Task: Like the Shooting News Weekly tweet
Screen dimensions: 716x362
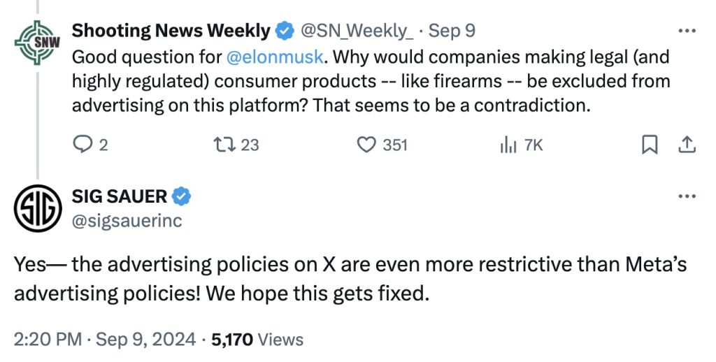Action: (x=367, y=145)
